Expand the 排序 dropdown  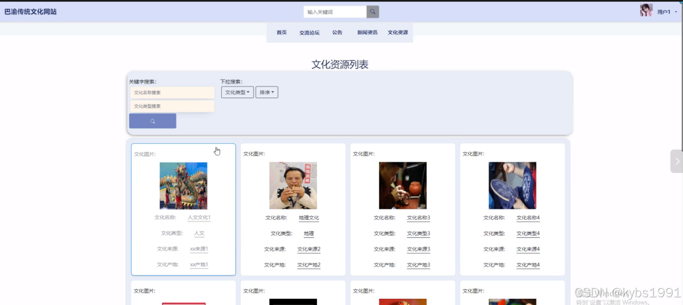pyautogui.click(x=267, y=92)
